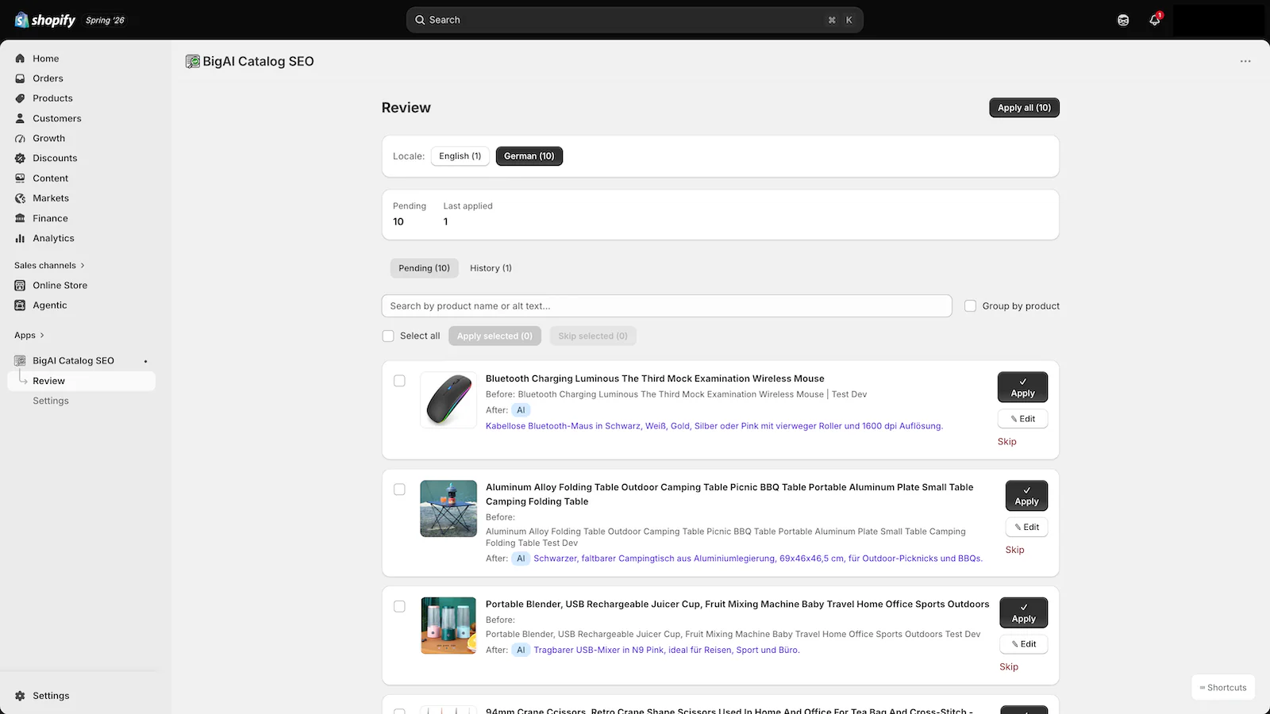The image size is (1270, 714).
Task: Open the Bluetooth mouse thumbnail
Action: pyautogui.click(x=448, y=400)
